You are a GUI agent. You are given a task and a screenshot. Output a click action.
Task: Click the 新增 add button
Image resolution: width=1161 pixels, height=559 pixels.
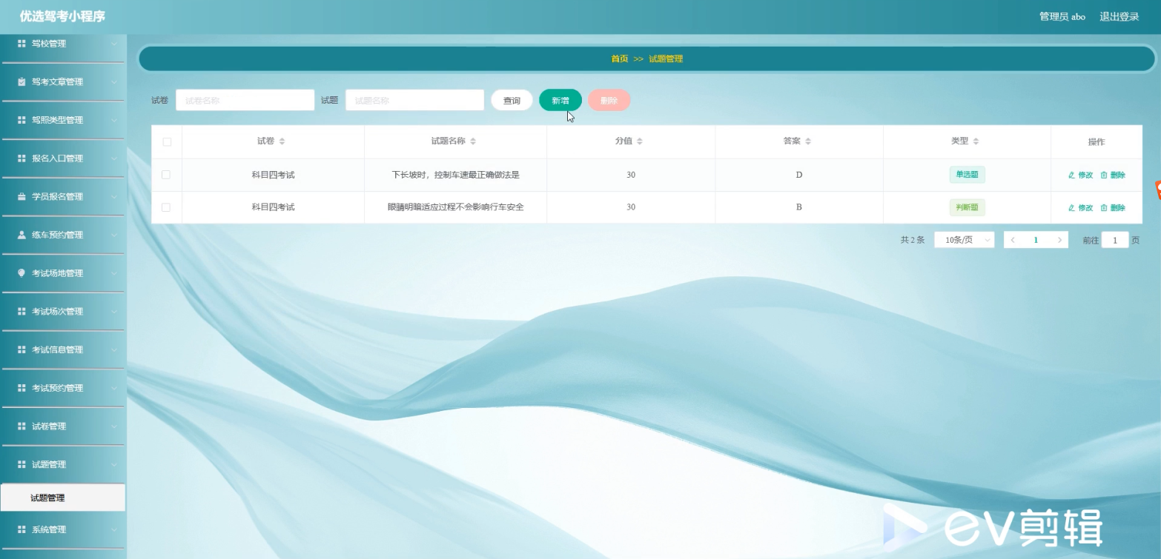[560, 100]
